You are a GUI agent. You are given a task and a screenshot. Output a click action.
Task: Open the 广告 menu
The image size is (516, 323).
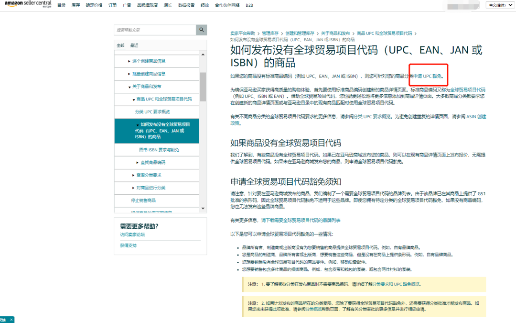[x=127, y=5]
